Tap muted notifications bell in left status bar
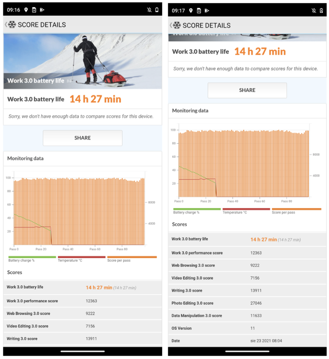 (x=149, y=10)
